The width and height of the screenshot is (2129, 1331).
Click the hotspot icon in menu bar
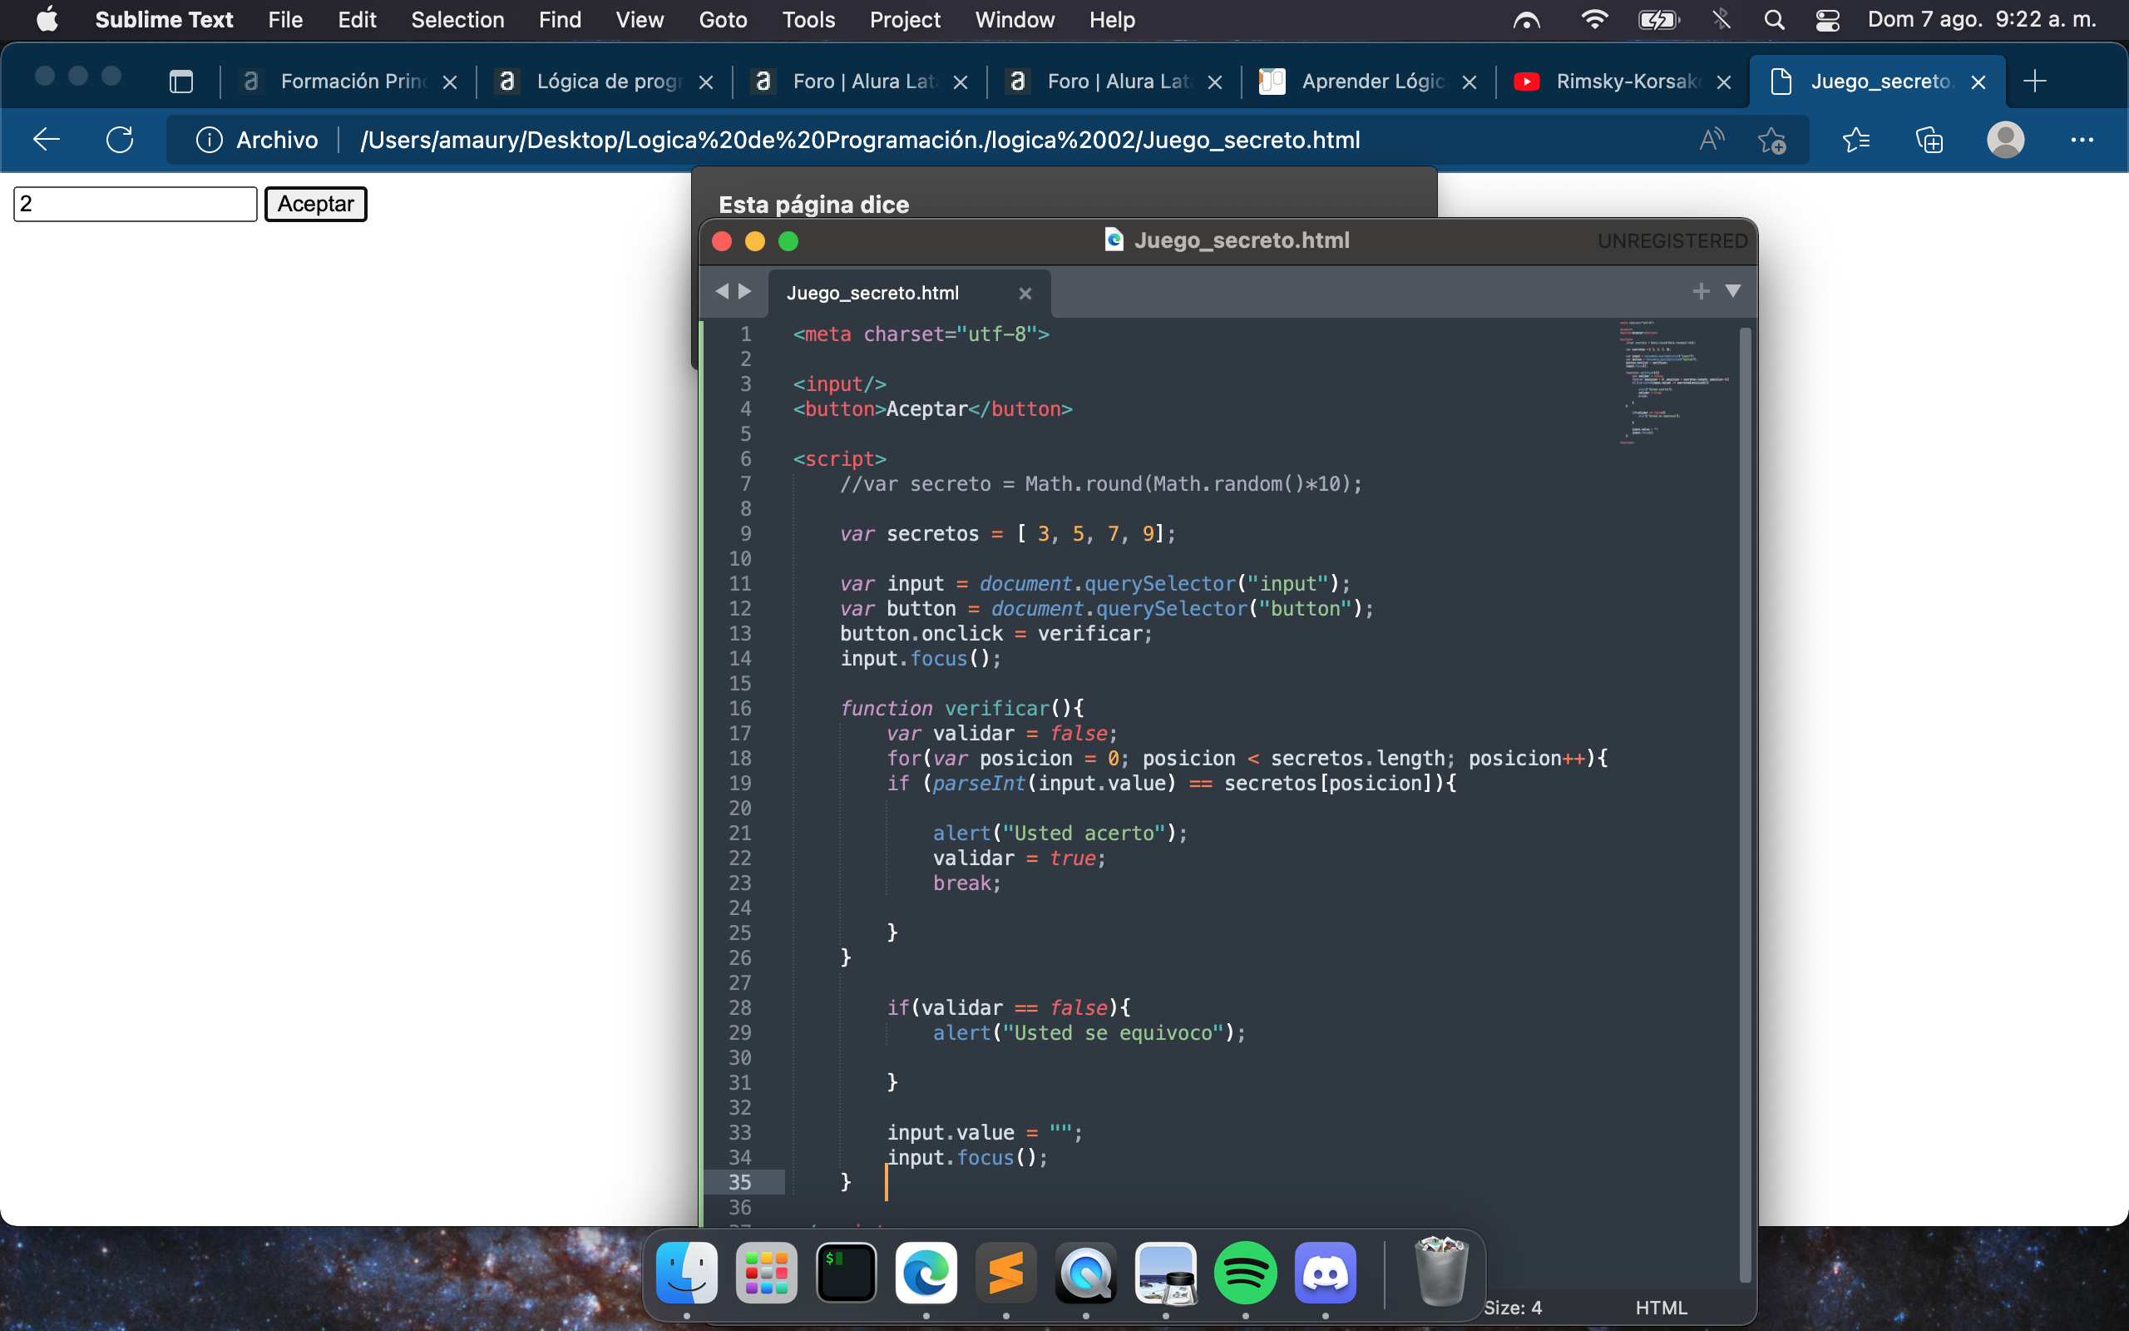(1526, 19)
